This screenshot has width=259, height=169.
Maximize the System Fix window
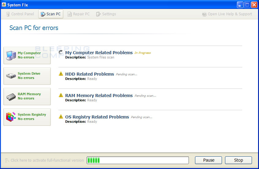(x=247, y=5)
